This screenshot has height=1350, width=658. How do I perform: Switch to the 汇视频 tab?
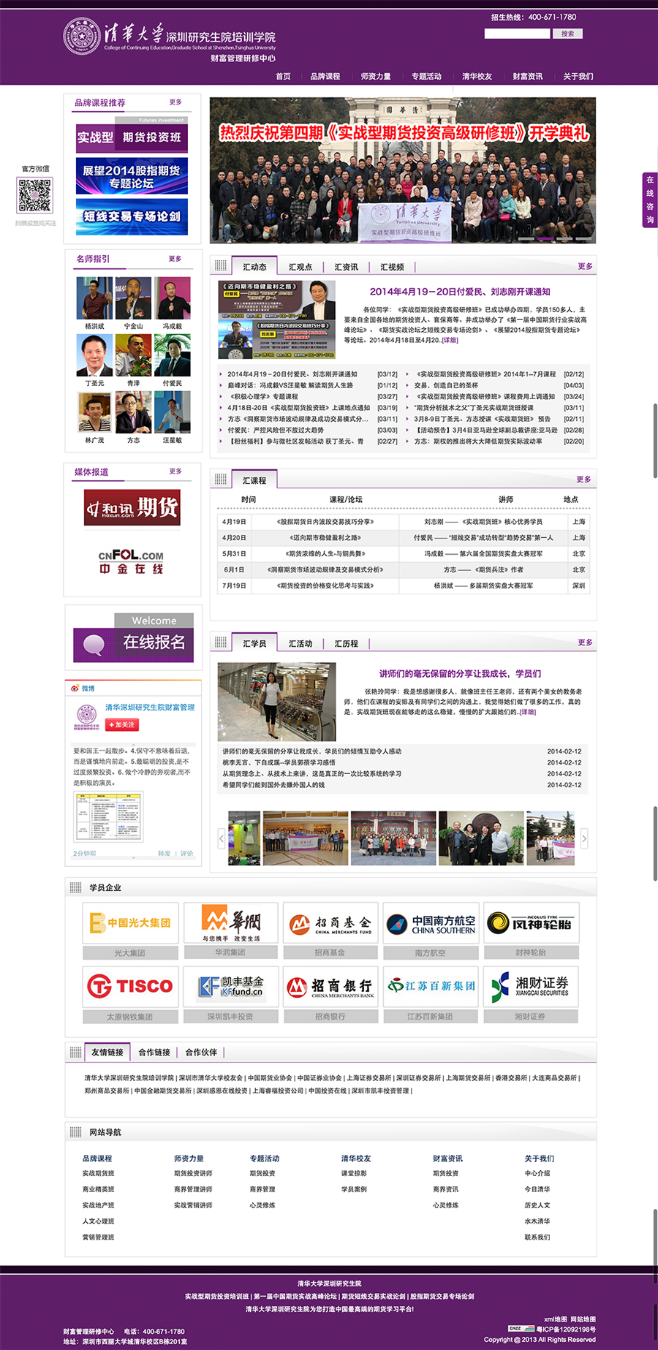tap(392, 267)
